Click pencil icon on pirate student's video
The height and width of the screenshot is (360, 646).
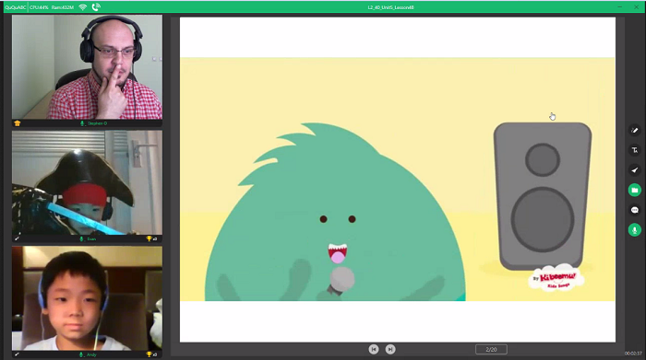pyautogui.click(x=18, y=238)
